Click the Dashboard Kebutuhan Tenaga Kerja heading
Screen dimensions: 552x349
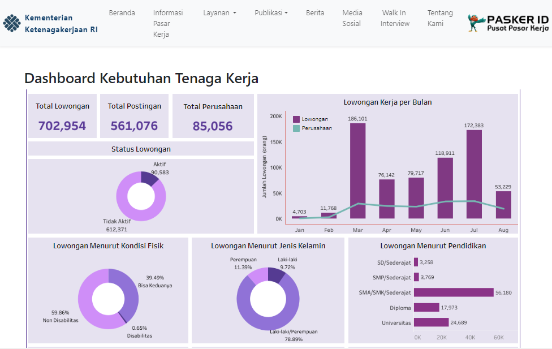coord(141,78)
